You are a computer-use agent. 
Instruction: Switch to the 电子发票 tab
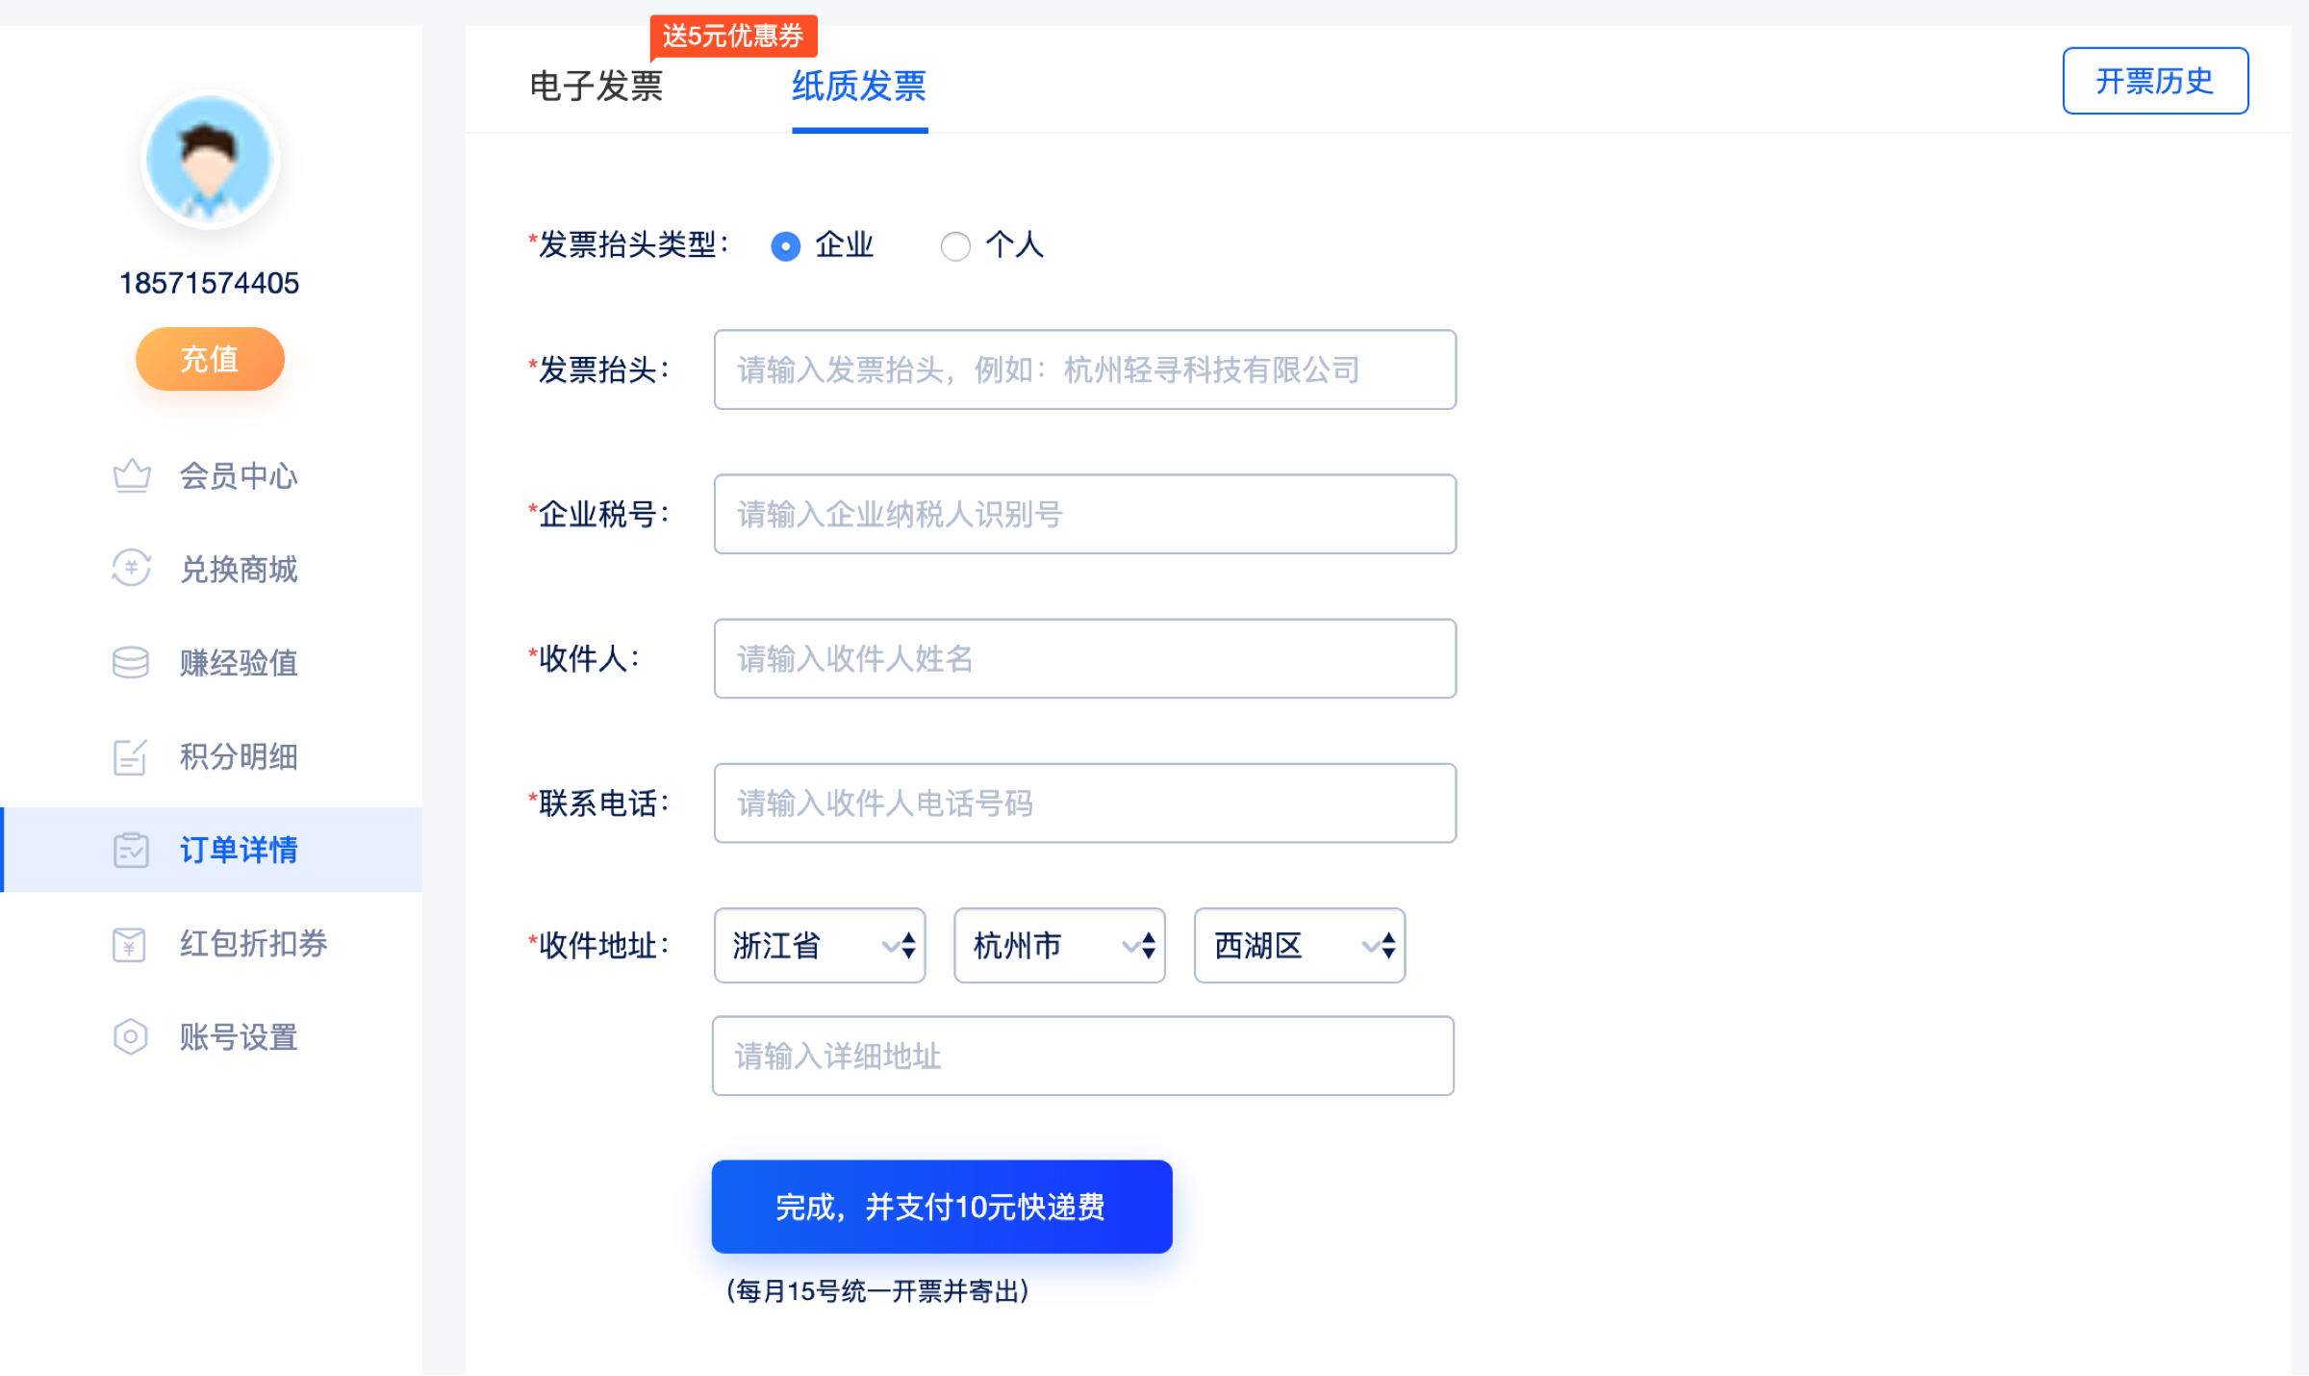pyautogui.click(x=596, y=87)
